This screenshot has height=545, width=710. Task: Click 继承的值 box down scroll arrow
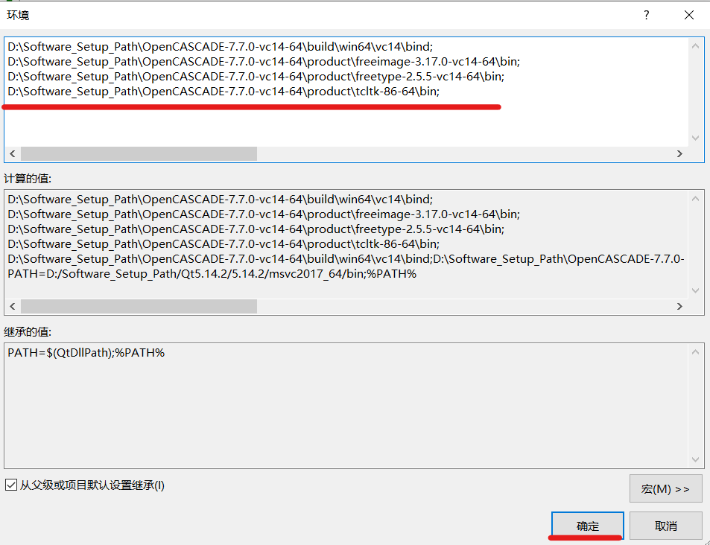[x=696, y=460]
